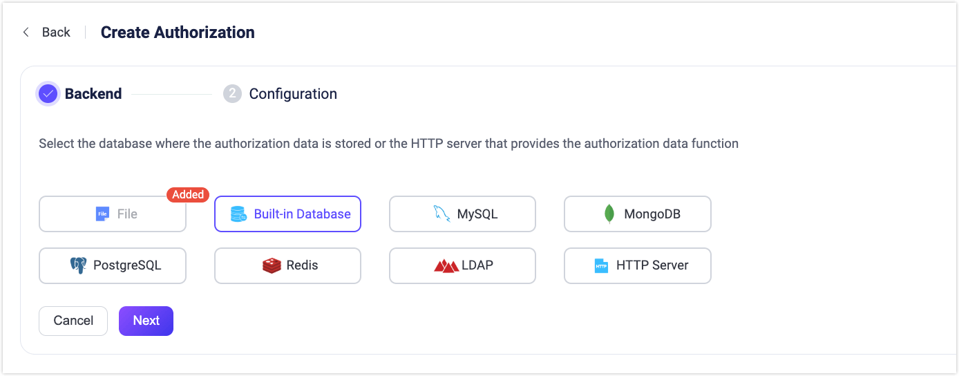Pick the Redis backend card

pos(287,265)
